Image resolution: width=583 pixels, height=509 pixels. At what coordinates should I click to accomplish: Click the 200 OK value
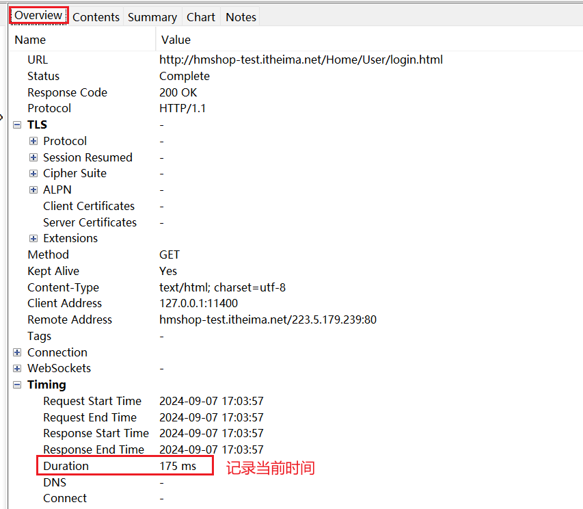pos(178,92)
